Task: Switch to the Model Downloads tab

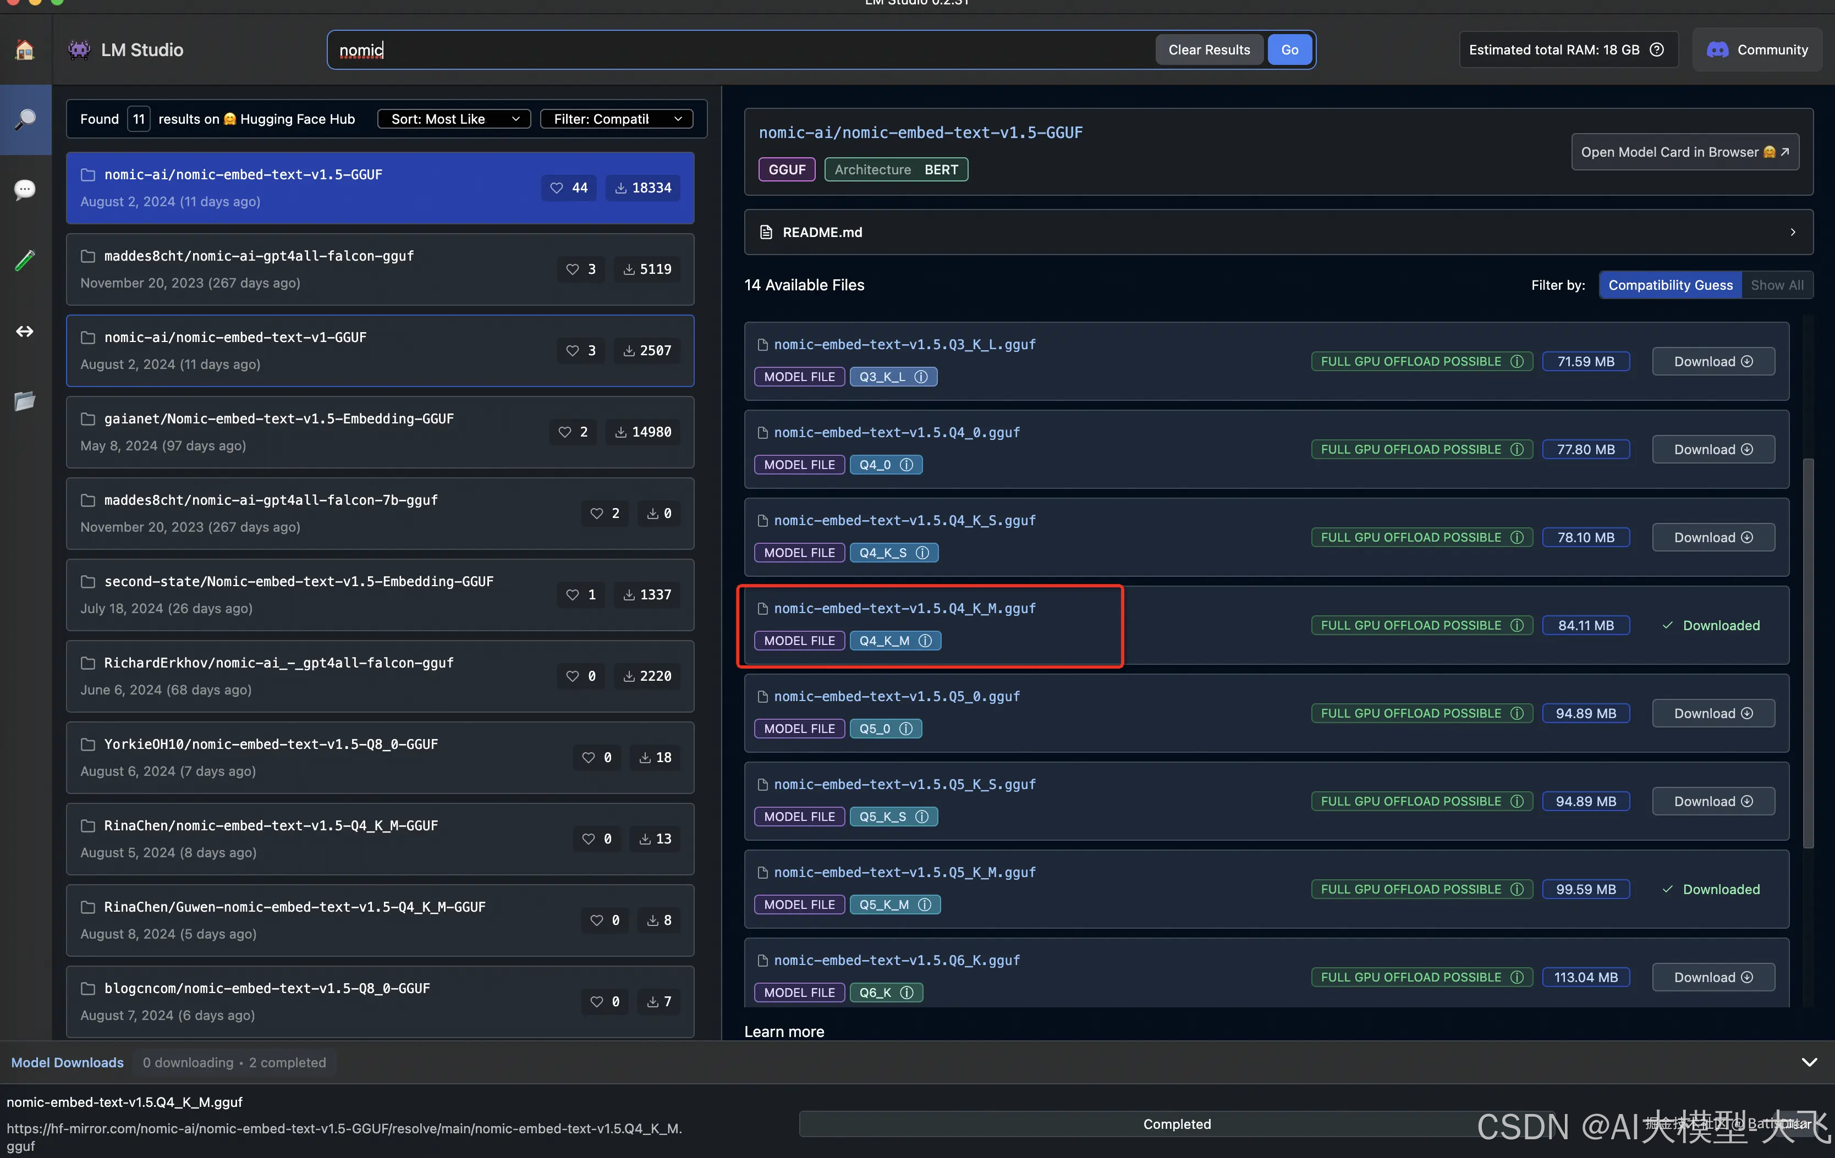Action: pyautogui.click(x=67, y=1062)
